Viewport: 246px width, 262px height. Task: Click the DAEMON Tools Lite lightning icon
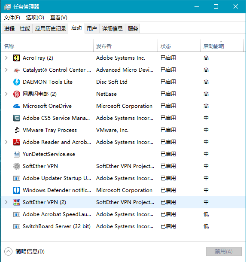coord(17,82)
